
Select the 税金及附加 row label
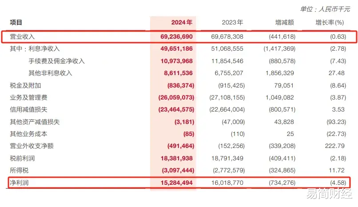(25, 85)
